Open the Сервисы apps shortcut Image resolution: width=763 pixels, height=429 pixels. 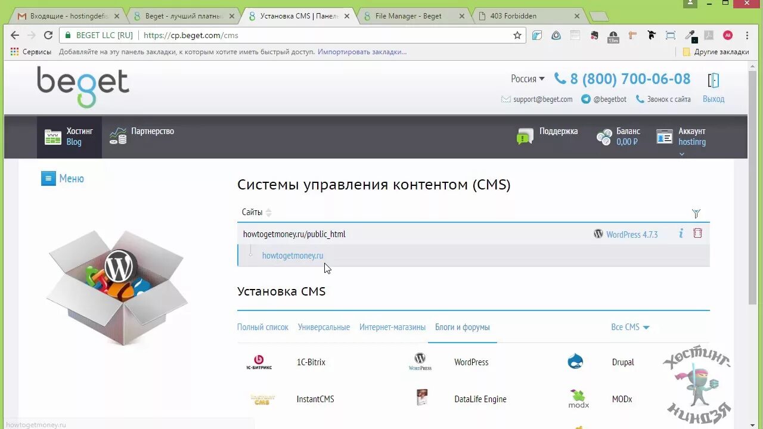point(30,52)
